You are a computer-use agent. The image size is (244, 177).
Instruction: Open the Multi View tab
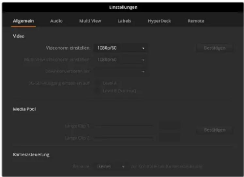tap(90, 21)
